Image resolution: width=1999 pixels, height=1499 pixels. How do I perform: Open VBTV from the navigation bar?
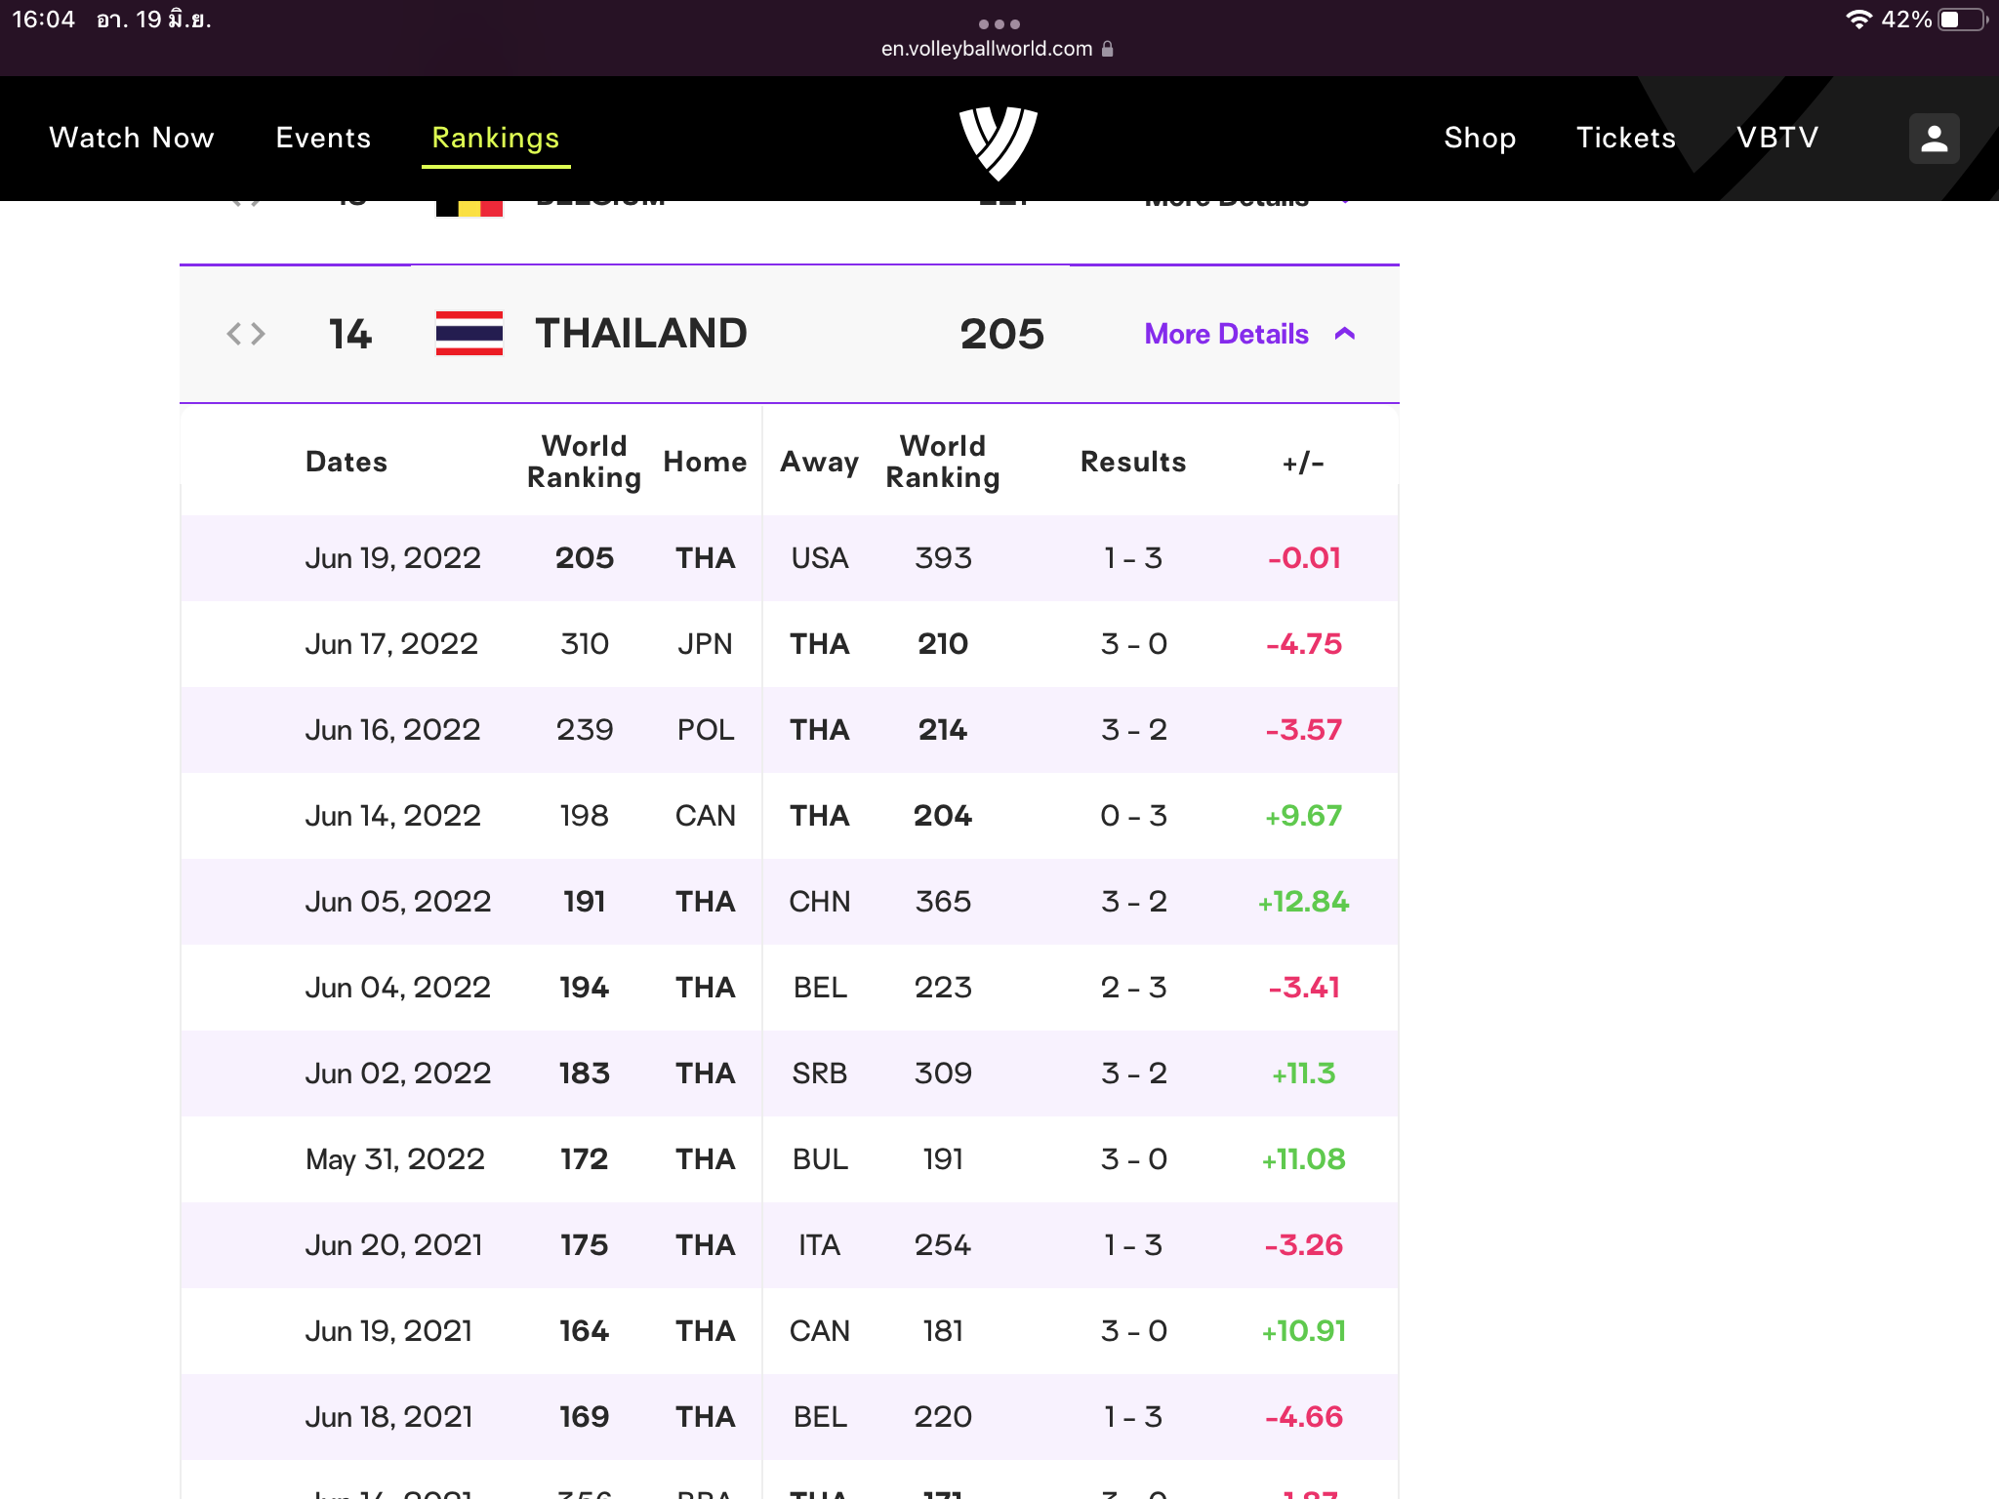(x=1777, y=138)
